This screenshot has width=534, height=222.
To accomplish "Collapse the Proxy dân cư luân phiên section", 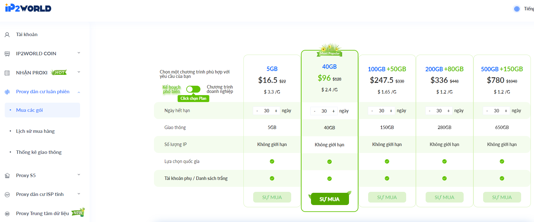I will click(x=79, y=92).
